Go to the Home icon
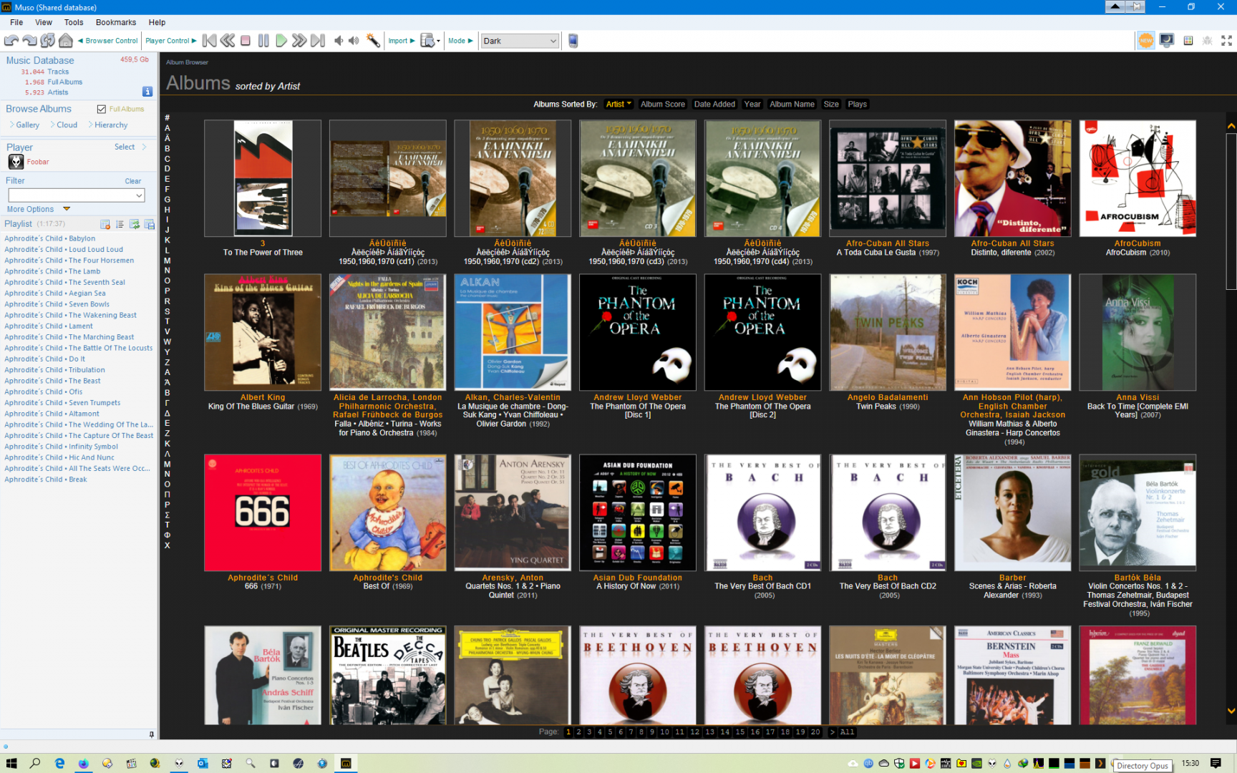 66,41
